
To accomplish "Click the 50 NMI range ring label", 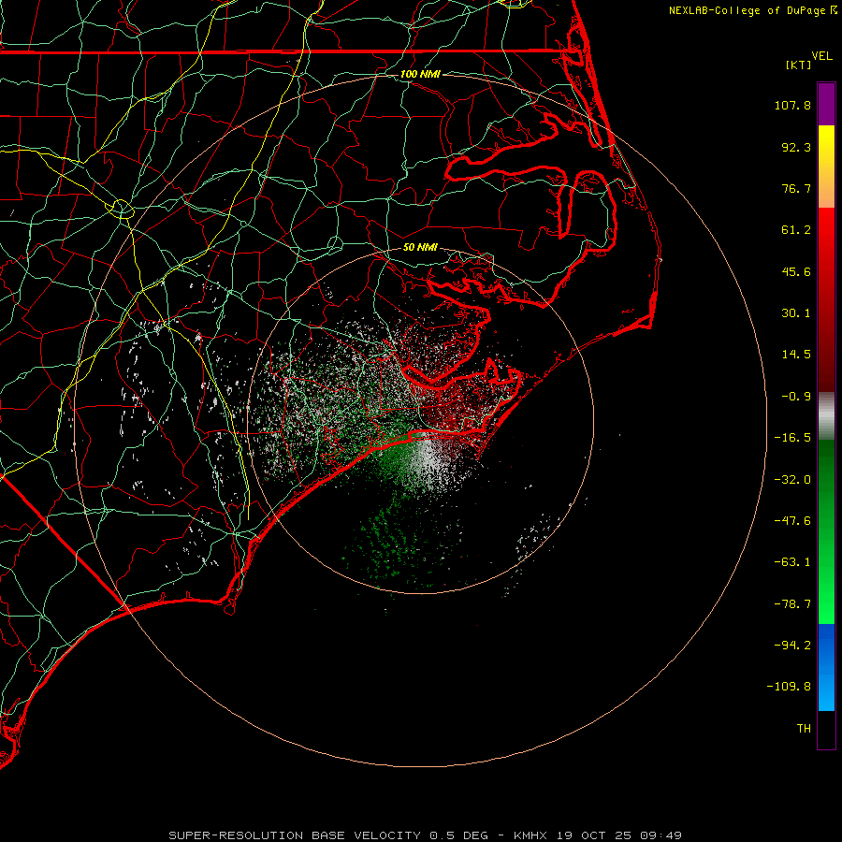I will pos(420,247).
